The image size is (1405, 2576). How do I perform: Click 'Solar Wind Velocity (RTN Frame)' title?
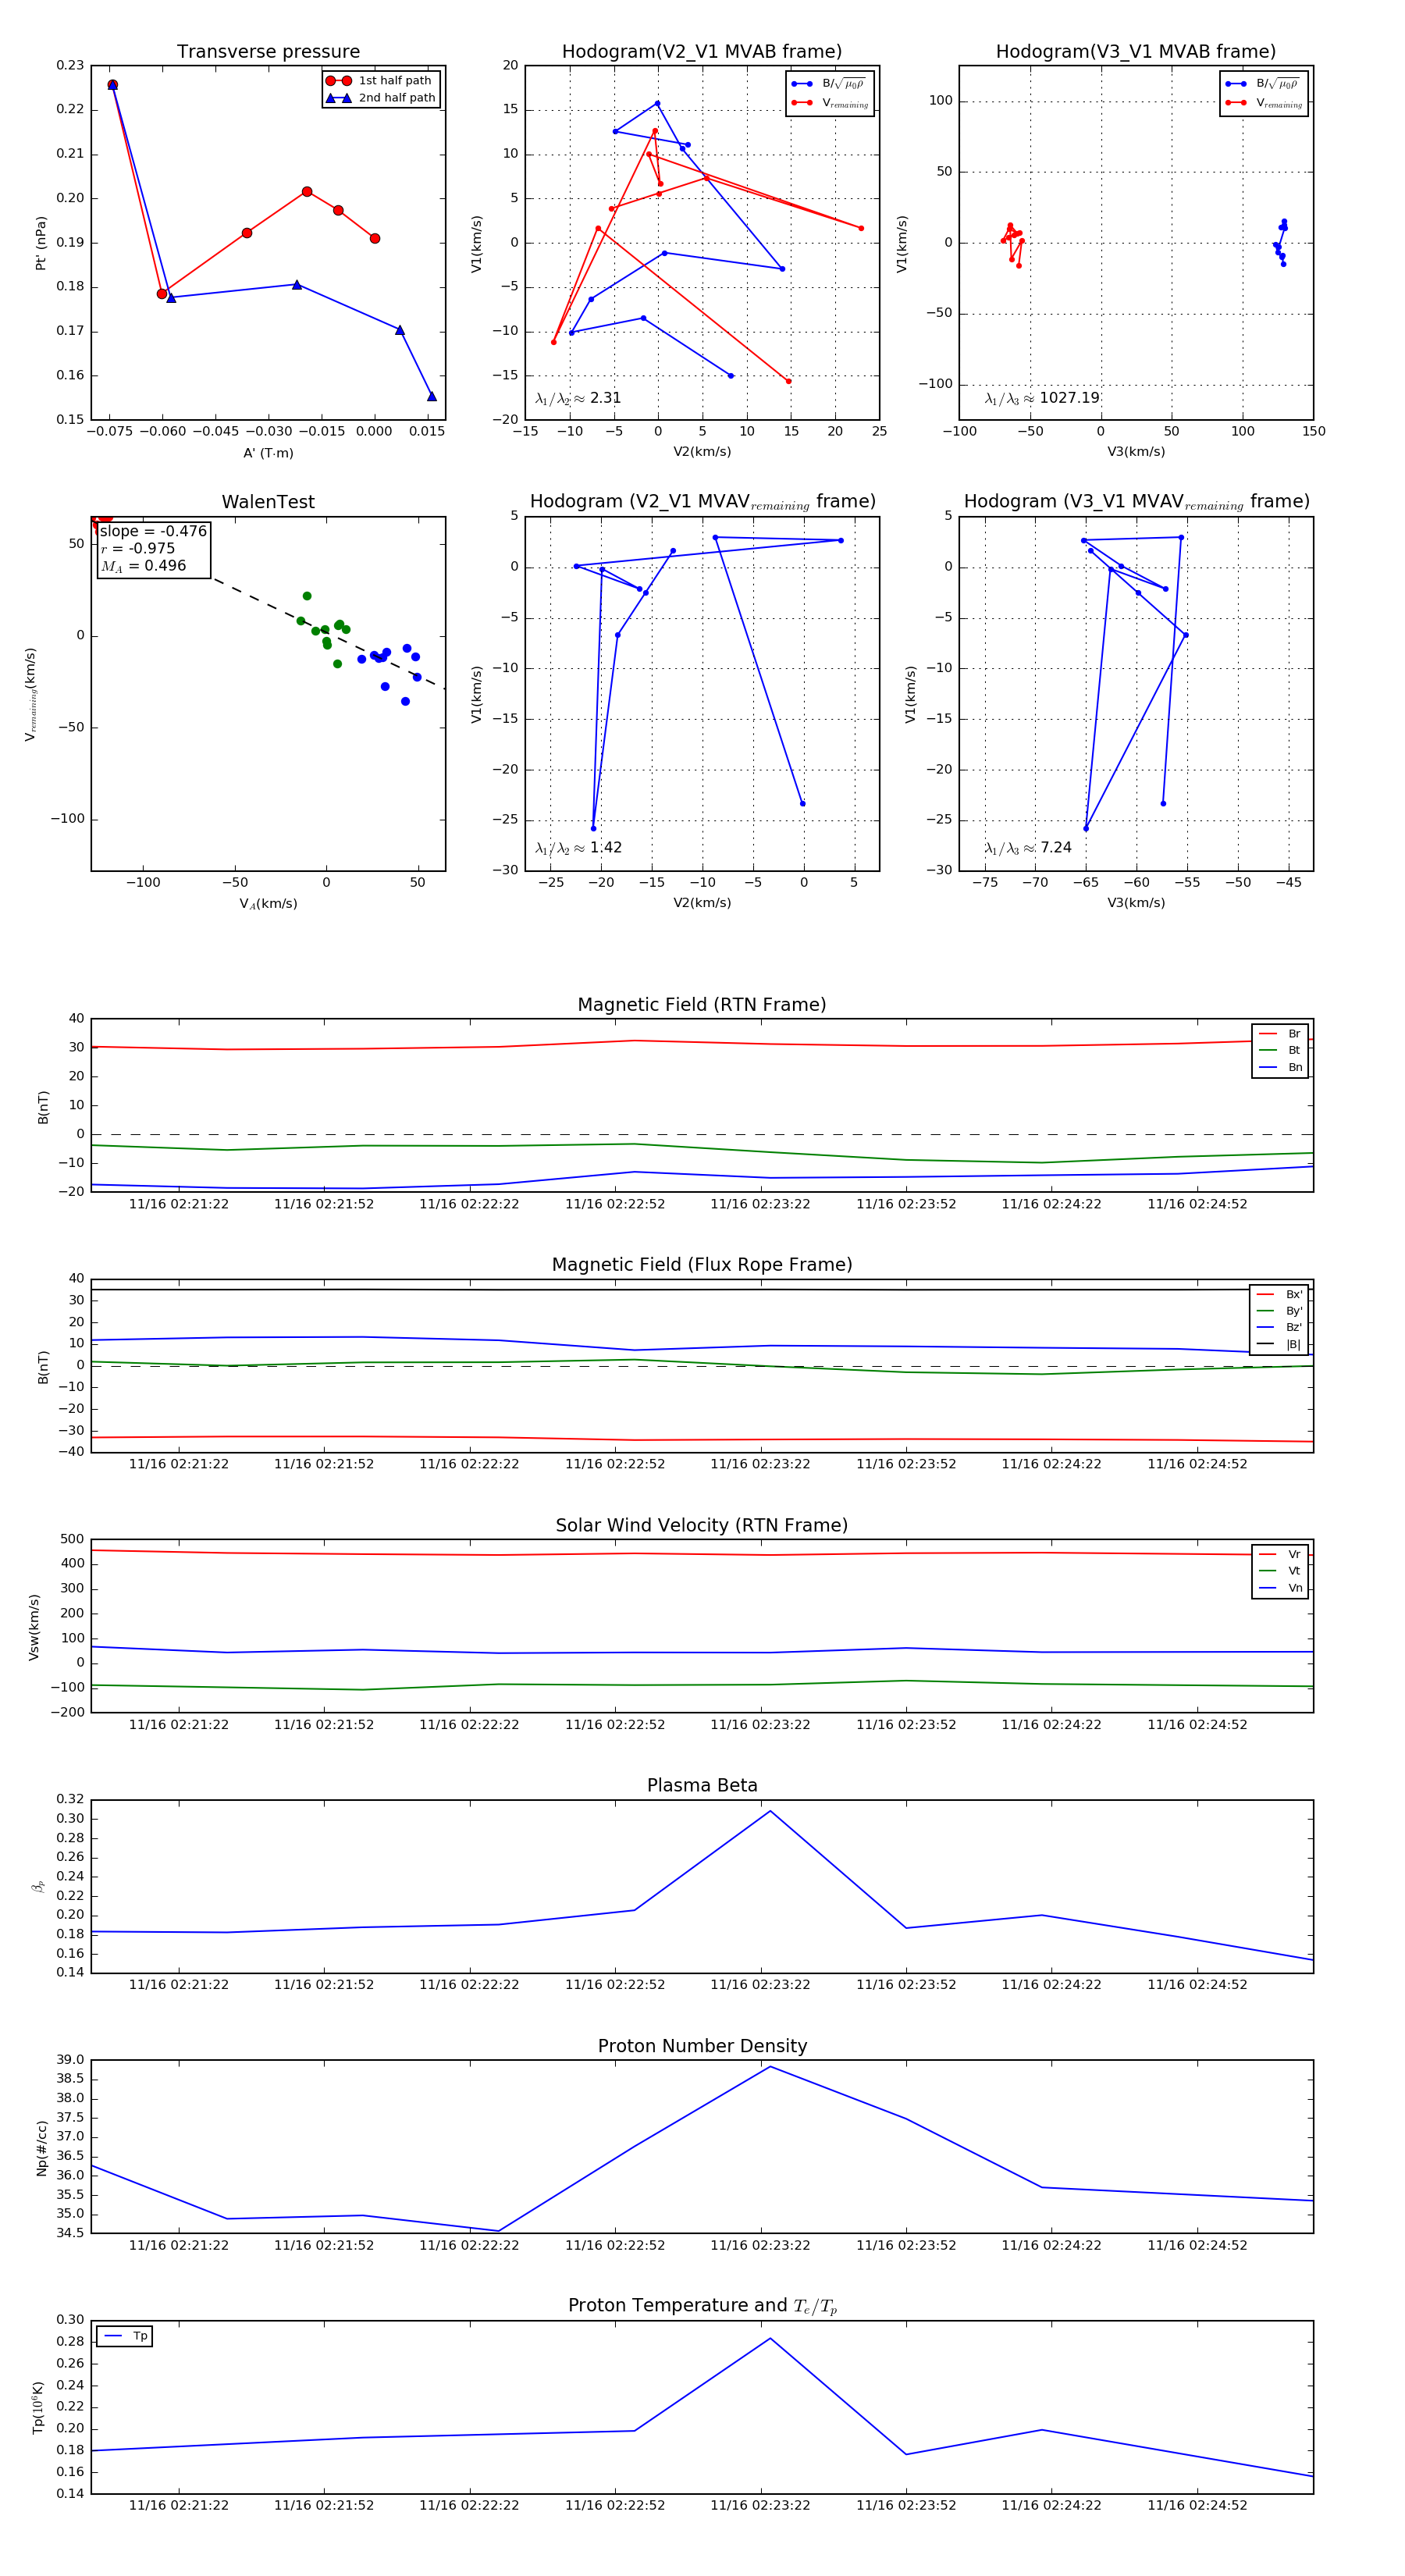click(x=702, y=1525)
